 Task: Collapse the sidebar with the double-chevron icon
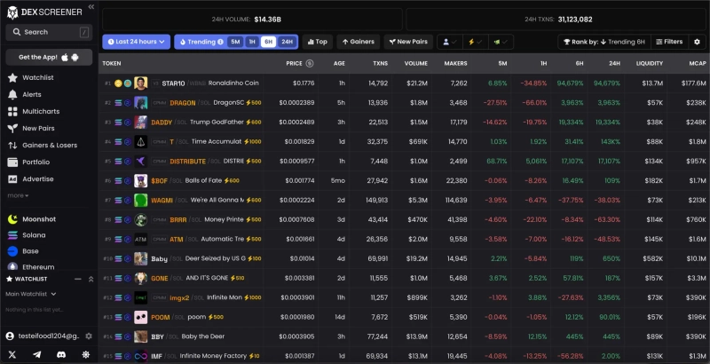pyautogui.click(x=91, y=279)
